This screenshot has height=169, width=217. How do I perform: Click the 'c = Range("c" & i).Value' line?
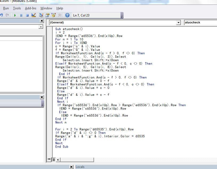coord(77,46)
